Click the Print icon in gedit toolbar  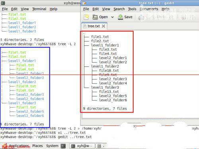(141, 17)
